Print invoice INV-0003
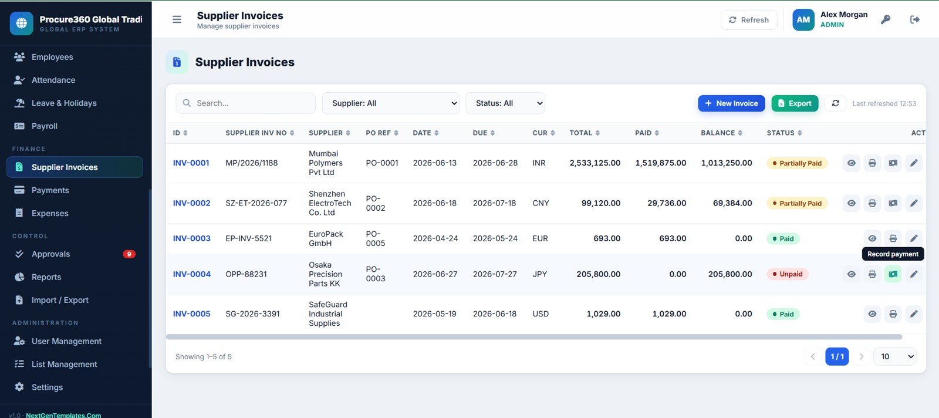The image size is (939, 418). [x=893, y=238]
